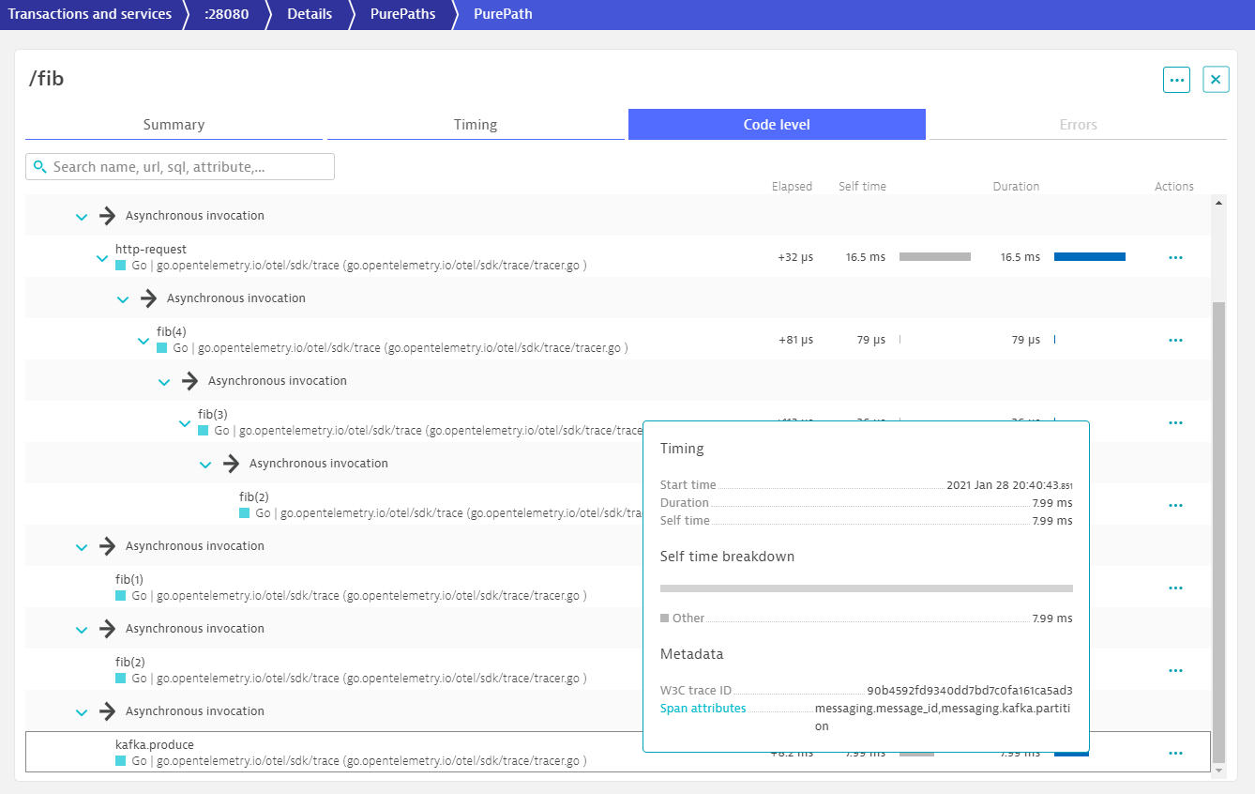Open actions menu for fib(3) row

pyautogui.click(x=1176, y=422)
